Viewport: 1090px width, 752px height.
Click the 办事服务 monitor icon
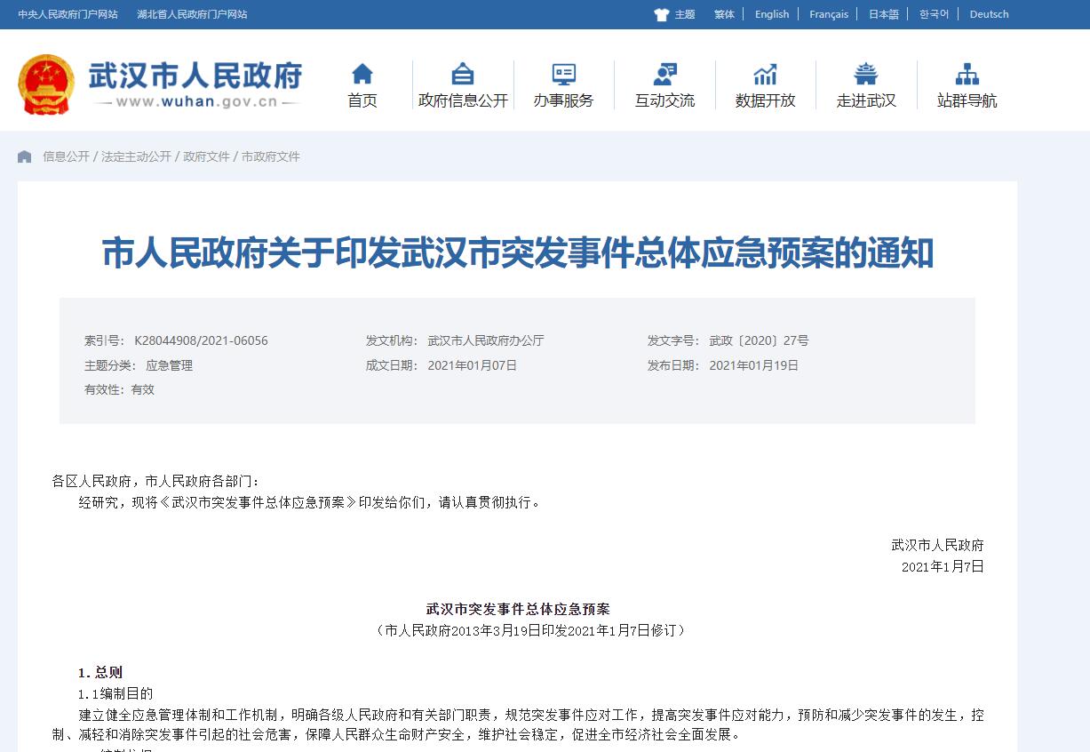563,74
